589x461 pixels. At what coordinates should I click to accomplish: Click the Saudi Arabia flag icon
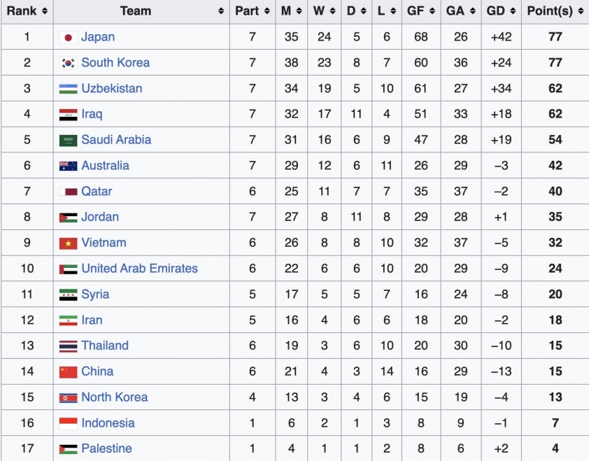(68, 140)
